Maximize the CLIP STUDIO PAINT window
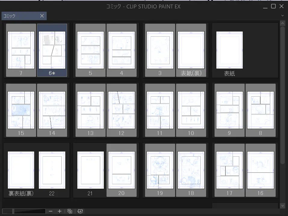288x216 pixels. pos(273,6)
